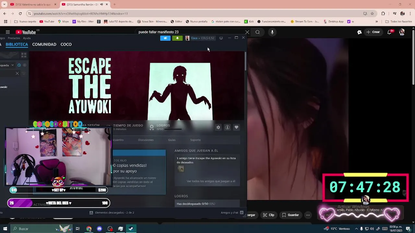Screen dimensions: 415x233
Task: Open YouTube hamburger guide menu
Action: click(x=8, y=32)
